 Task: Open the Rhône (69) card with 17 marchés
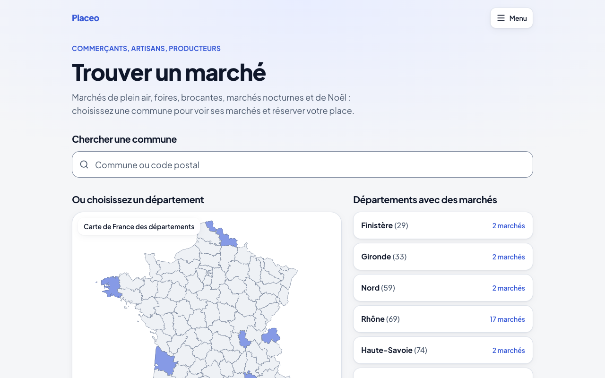tap(443, 319)
